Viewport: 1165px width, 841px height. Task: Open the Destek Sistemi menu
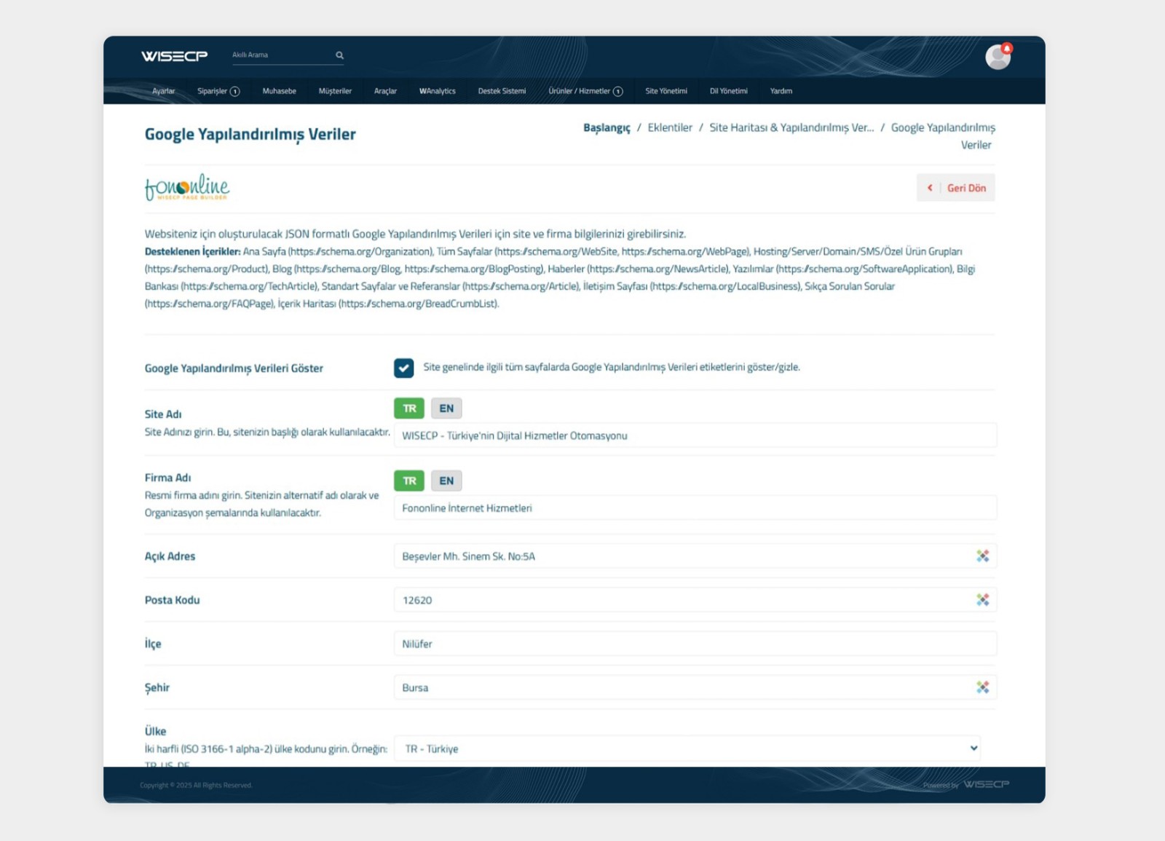click(502, 91)
